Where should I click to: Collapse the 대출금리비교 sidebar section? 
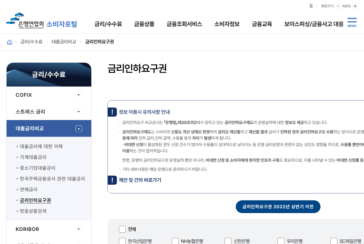pos(79,129)
